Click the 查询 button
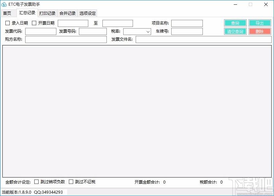The image size is (274, 196). click(x=235, y=23)
